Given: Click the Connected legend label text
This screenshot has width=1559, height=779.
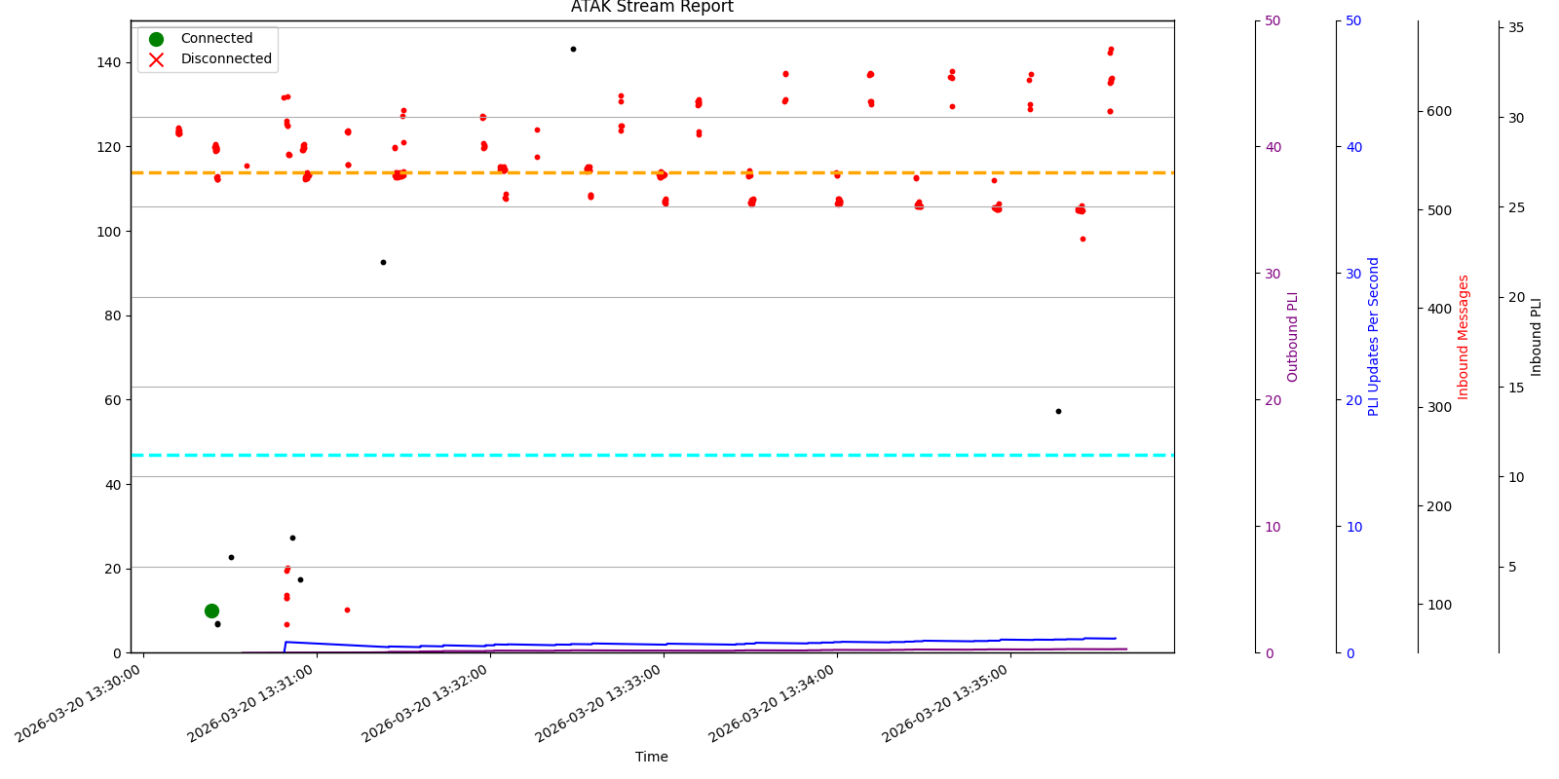Looking at the screenshot, I should (216, 39).
